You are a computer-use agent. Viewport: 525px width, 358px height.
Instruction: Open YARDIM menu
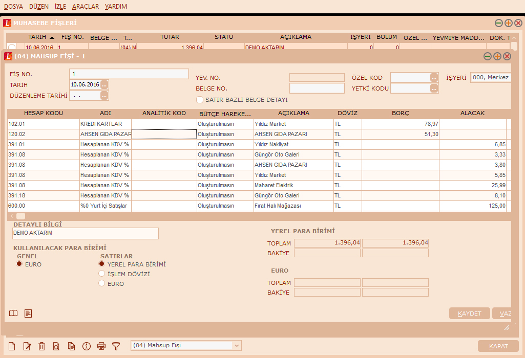coord(116,6)
